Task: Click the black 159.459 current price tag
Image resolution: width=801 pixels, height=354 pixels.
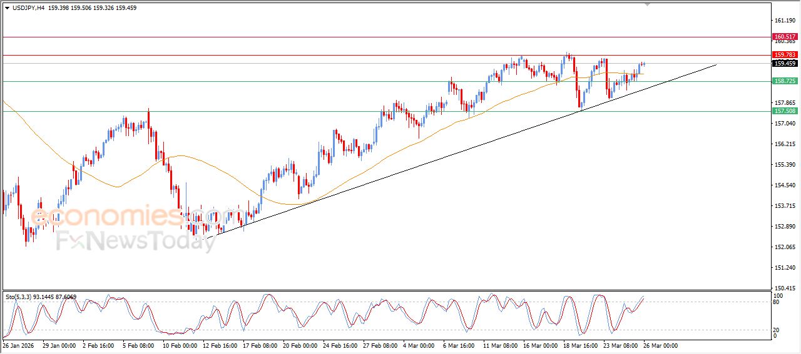Action: [785, 63]
